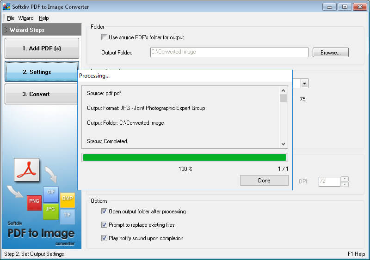The width and height of the screenshot is (370, 260).
Task: Click the light blue TIF format tile
Action: point(68,217)
